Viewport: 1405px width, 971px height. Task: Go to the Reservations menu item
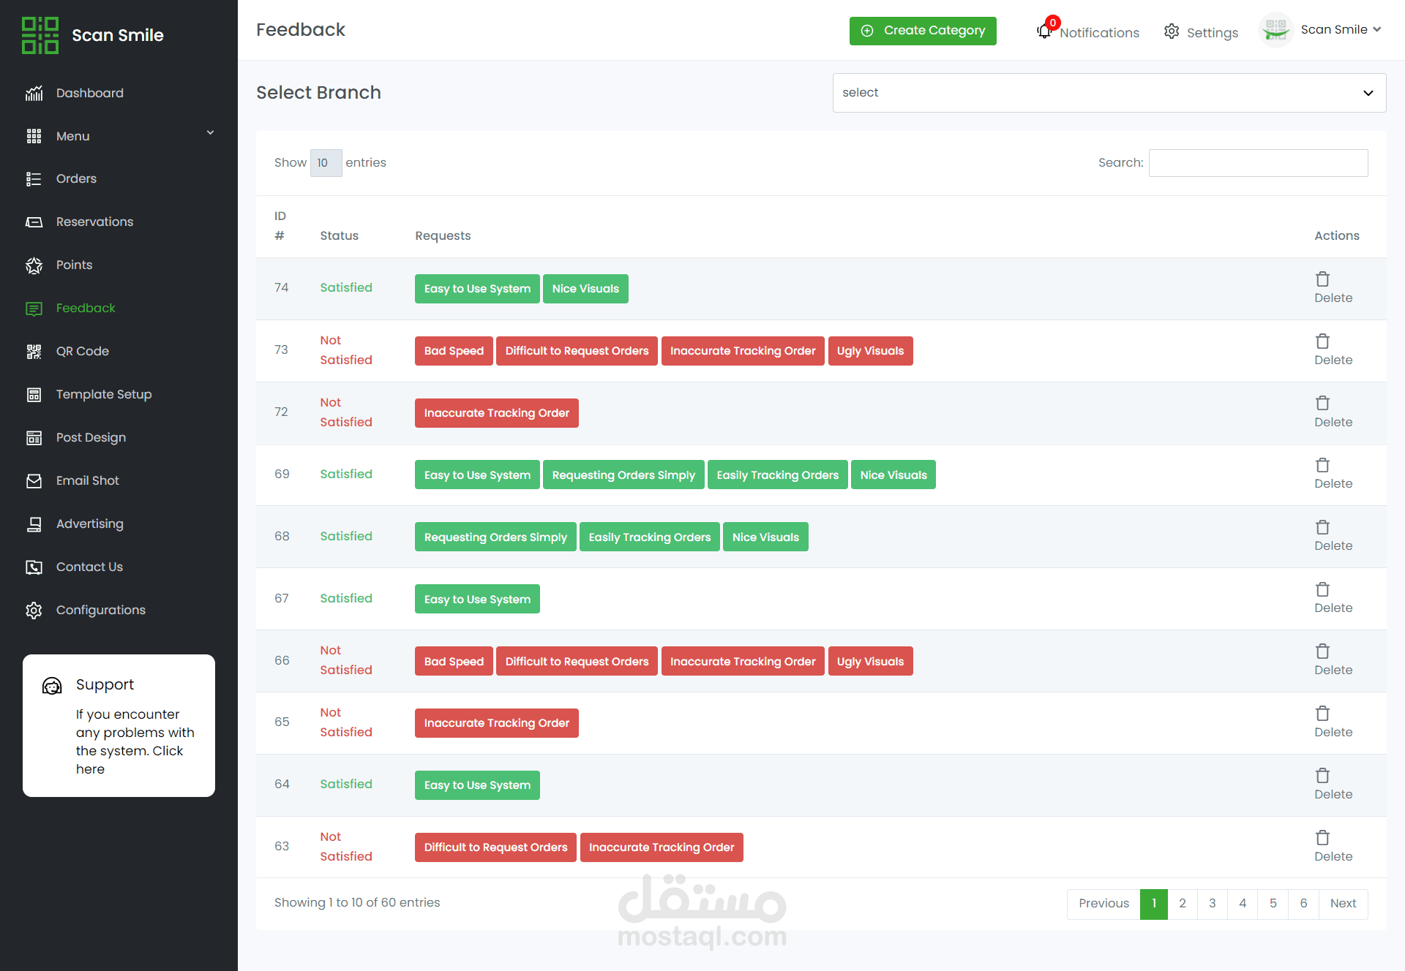click(94, 222)
